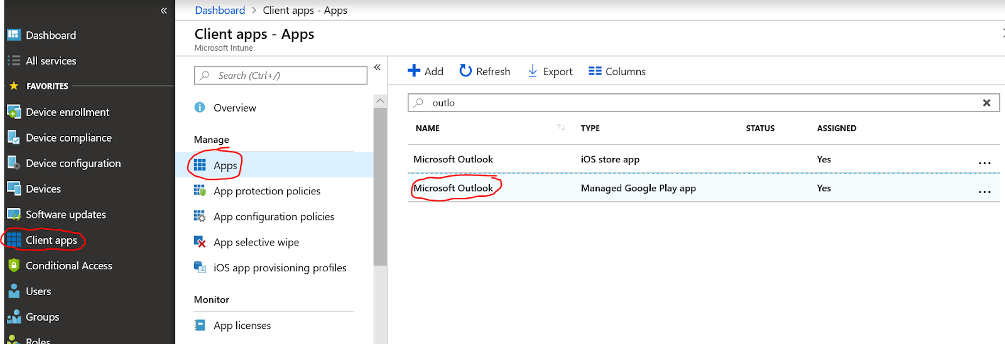Click the Search (Ctrl+/) menu field
This screenshot has height=344, width=1005.
click(x=281, y=75)
